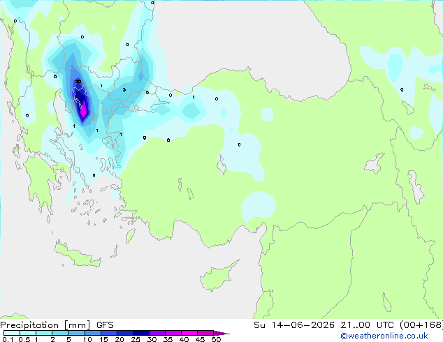The image size is (443, 342).
Task: Click the 'Precipitation [mm]' title text
Action: tap(45, 325)
